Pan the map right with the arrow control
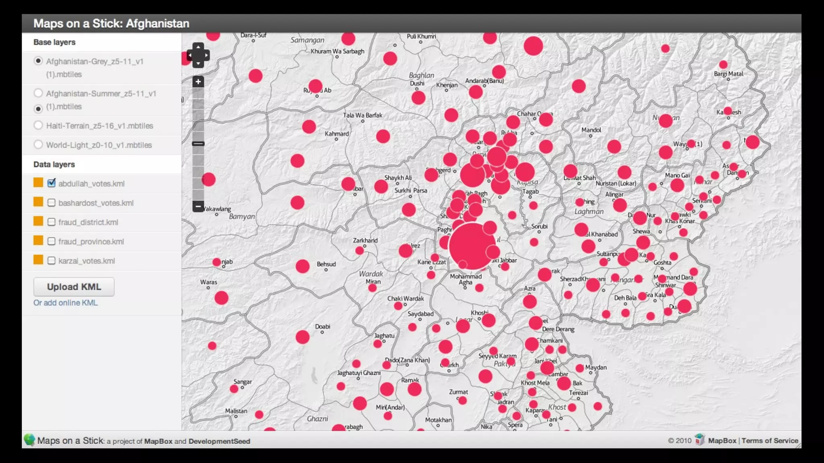824x463 pixels. (x=206, y=55)
